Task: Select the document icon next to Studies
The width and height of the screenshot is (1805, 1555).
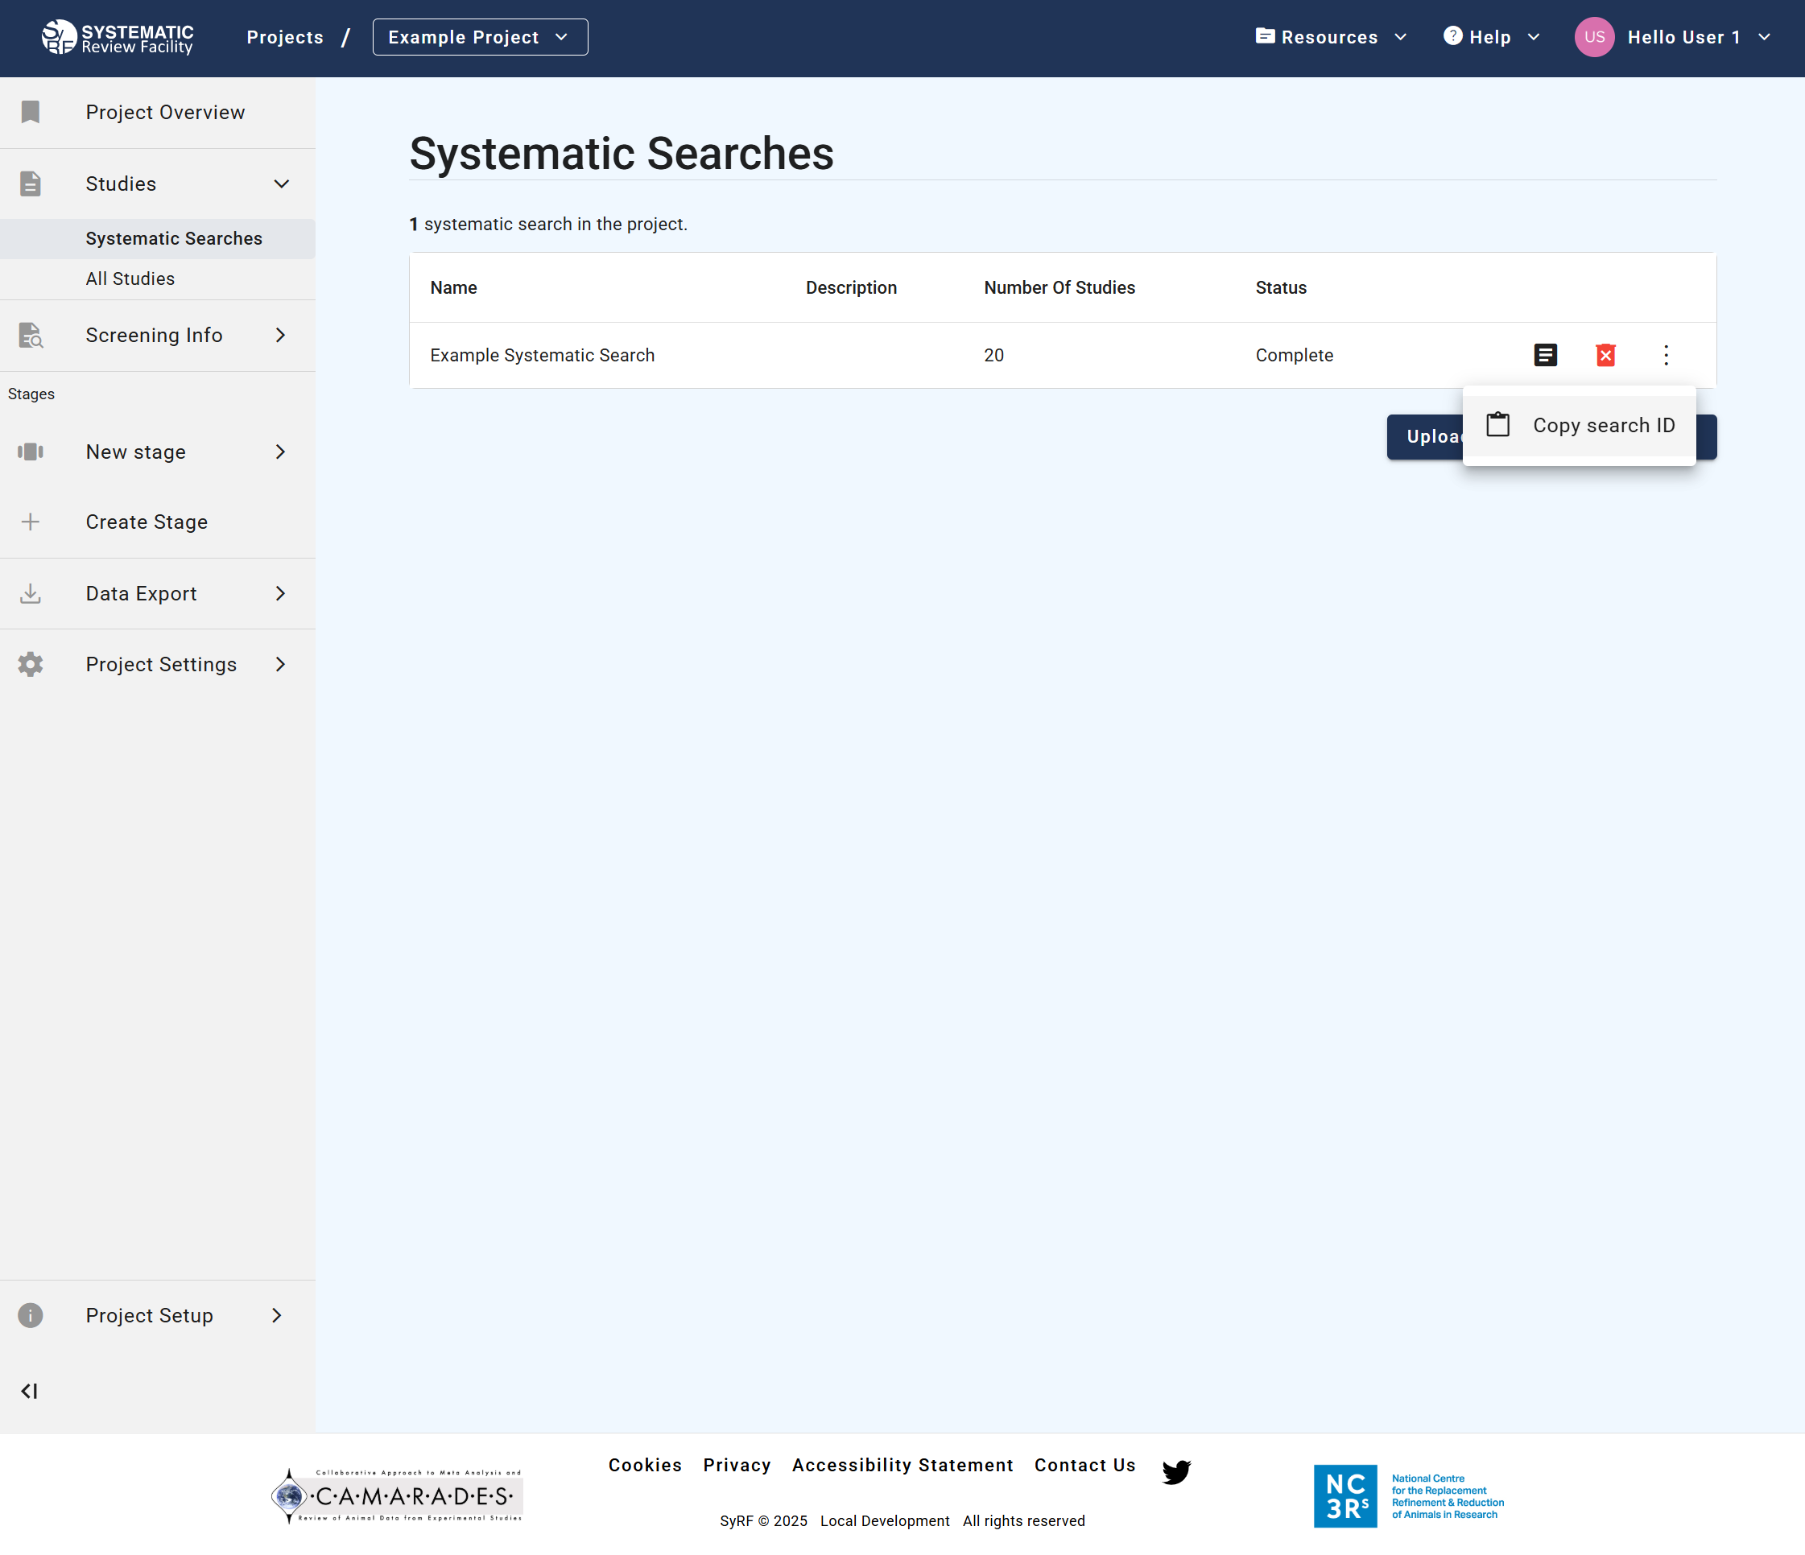Action: tap(31, 184)
